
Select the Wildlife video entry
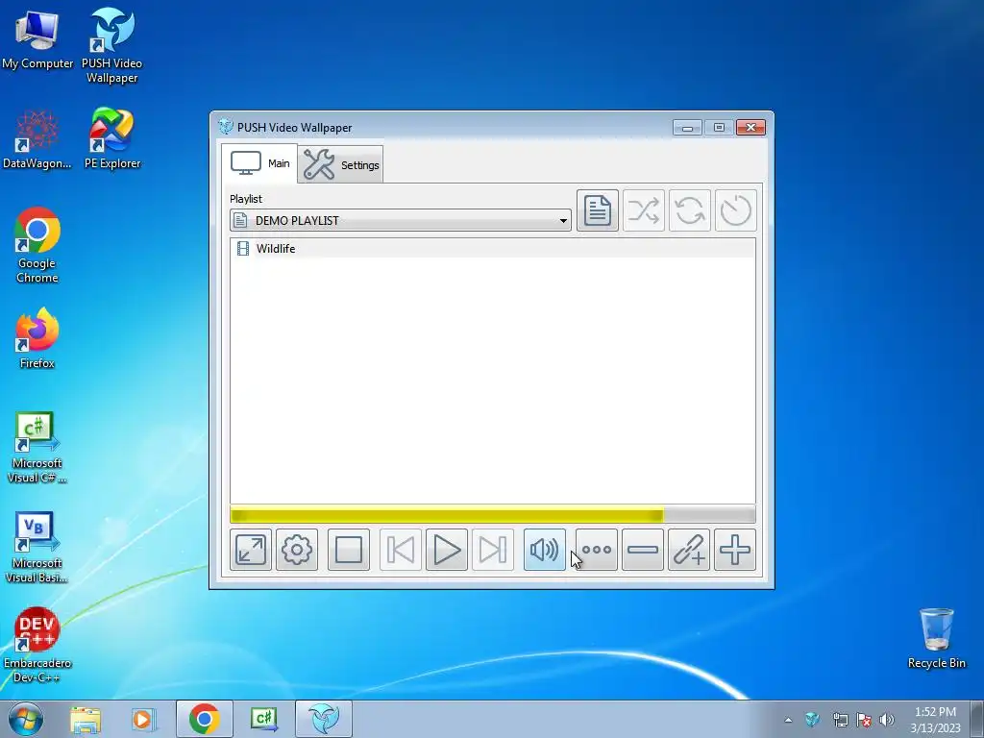point(493,249)
